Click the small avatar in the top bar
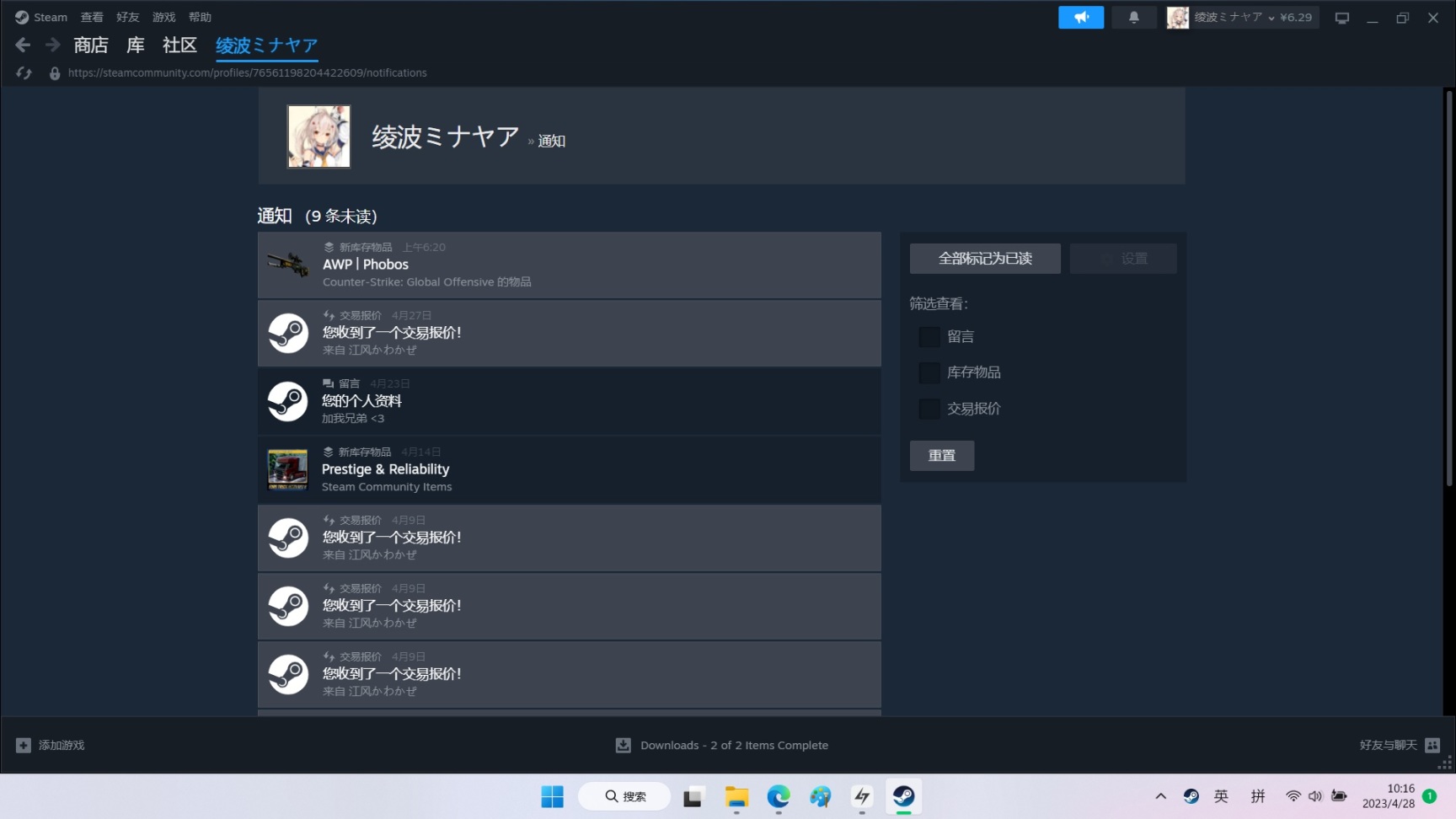This screenshot has width=1456, height=819. 1178,18
